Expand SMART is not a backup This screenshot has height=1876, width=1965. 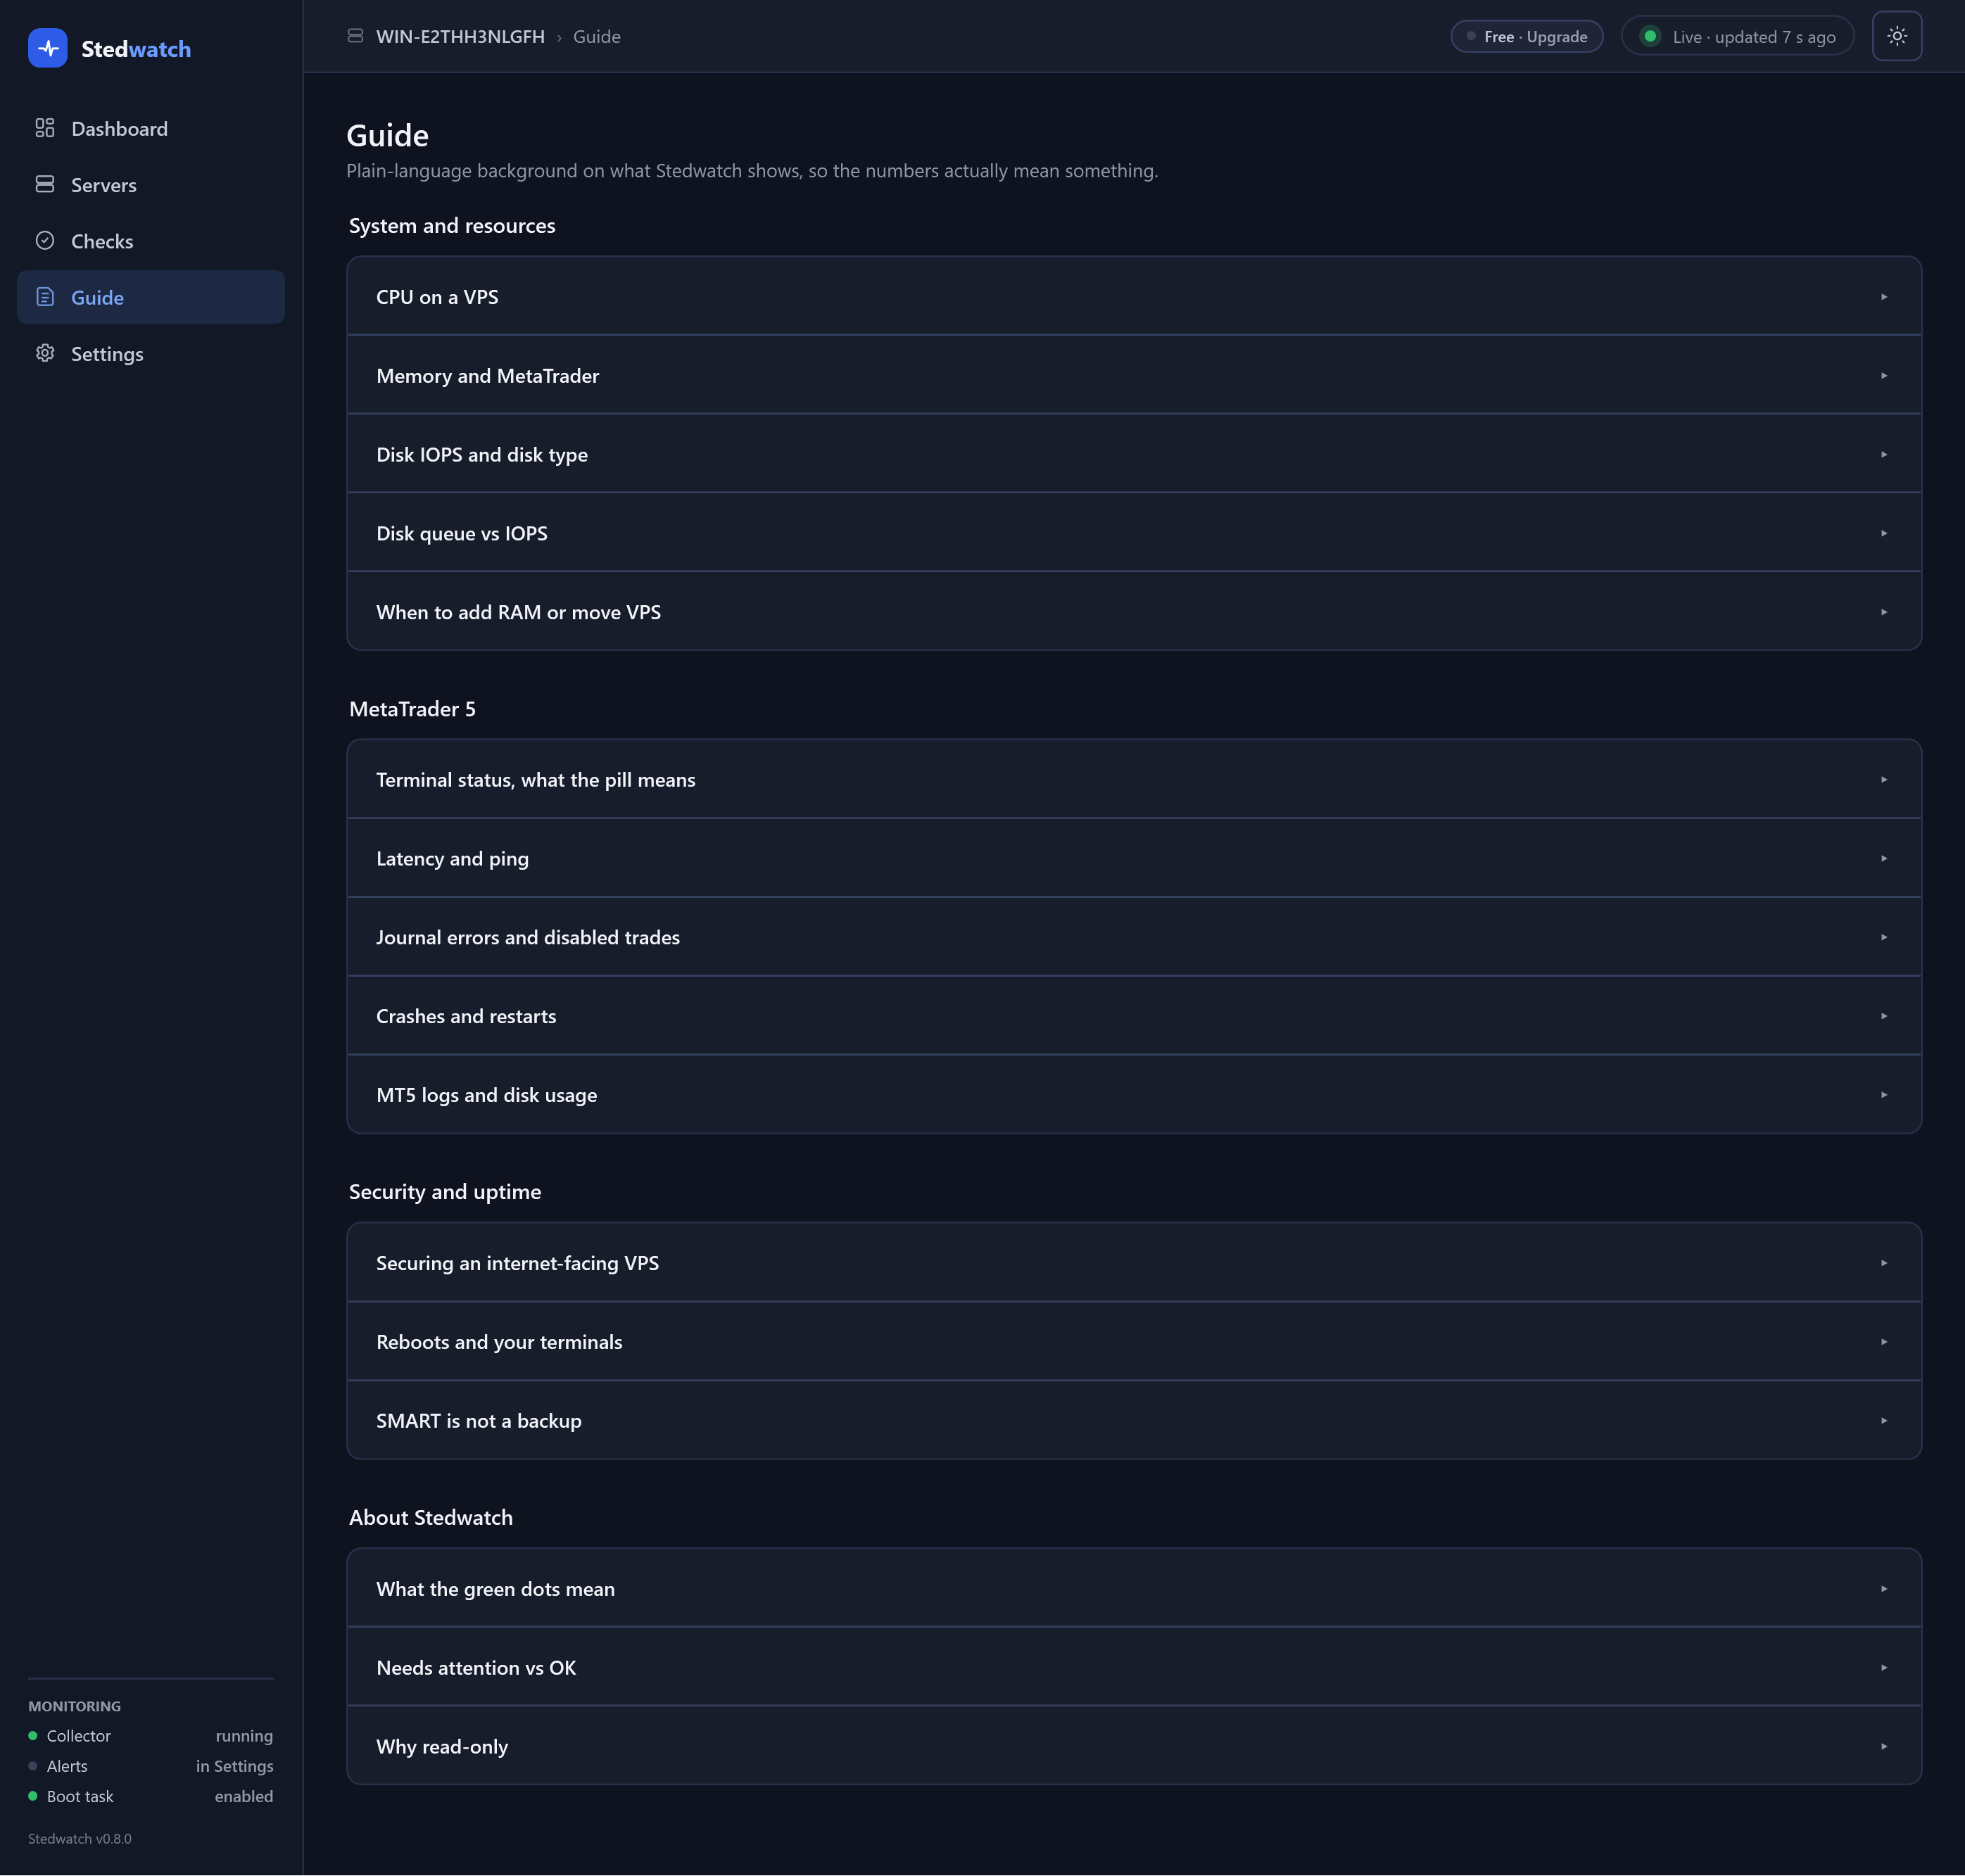(x=1134, y=1420)
